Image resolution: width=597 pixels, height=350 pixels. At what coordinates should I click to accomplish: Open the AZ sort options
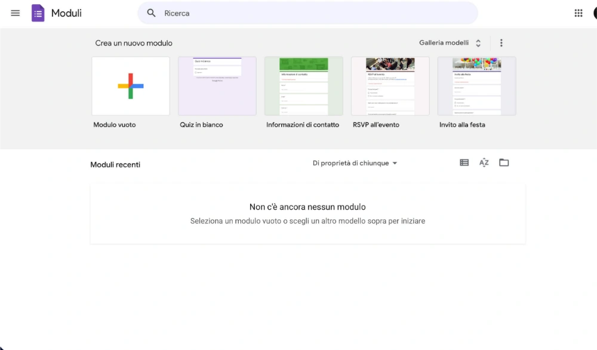tap(484, 162)
